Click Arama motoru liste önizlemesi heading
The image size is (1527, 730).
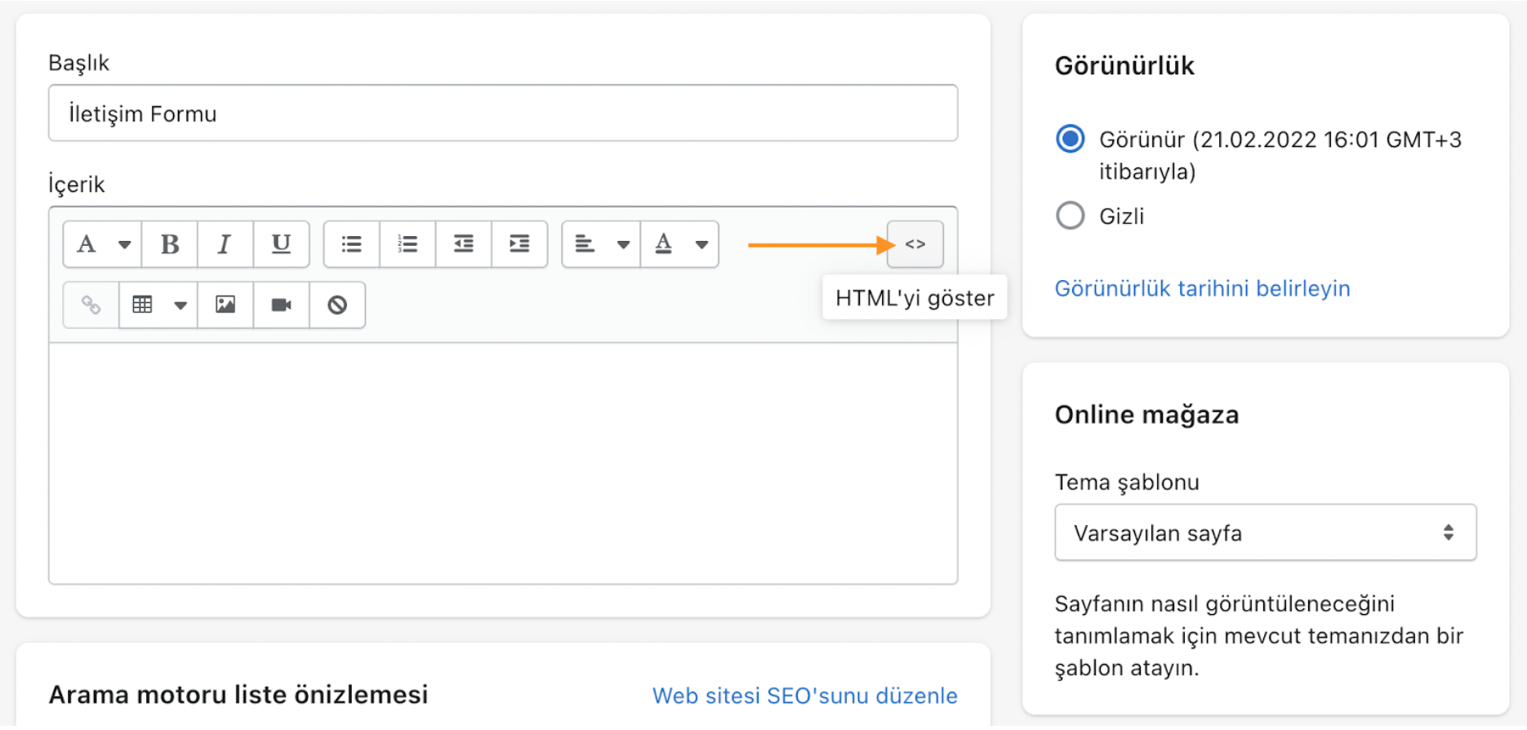238,695
